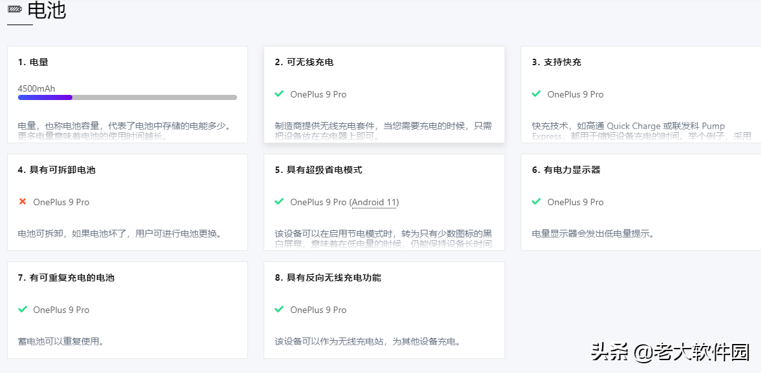Click the 4500mAh value text
The height and width of the screenshot is (373, 761).
coord(36,88)
